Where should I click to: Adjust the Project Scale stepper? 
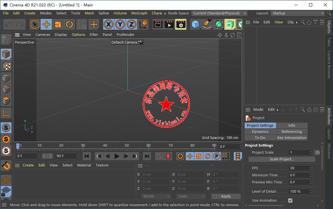point(311,152)
